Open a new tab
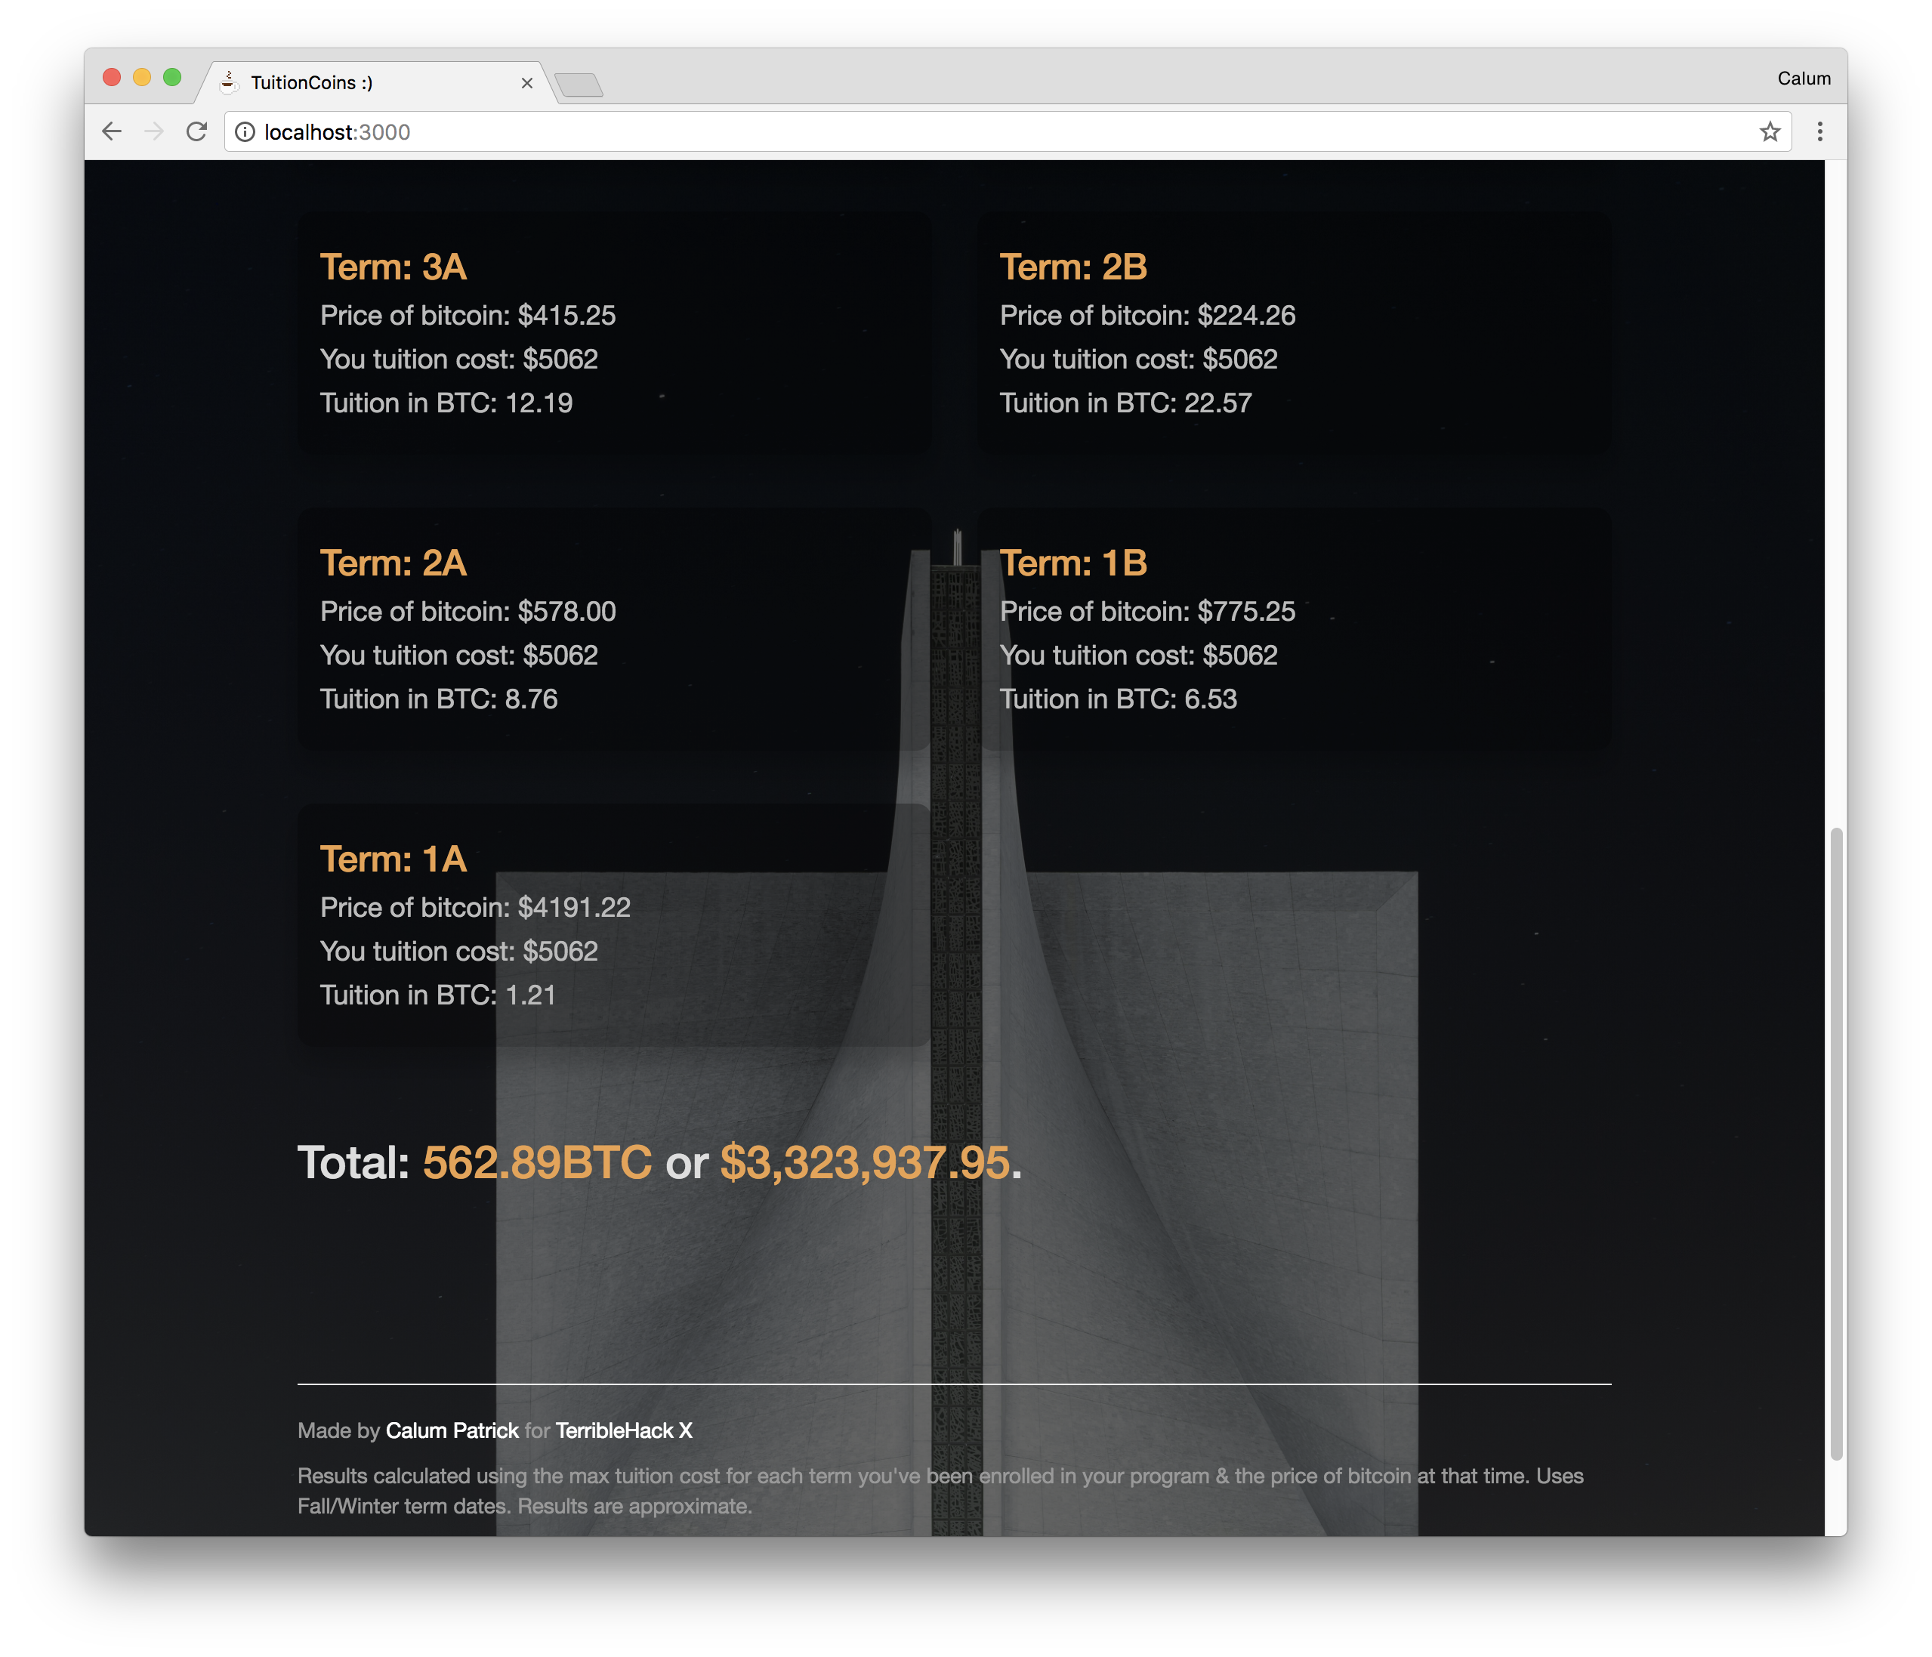Viewport: 1932px width, 1657px height. click(579, 86)
